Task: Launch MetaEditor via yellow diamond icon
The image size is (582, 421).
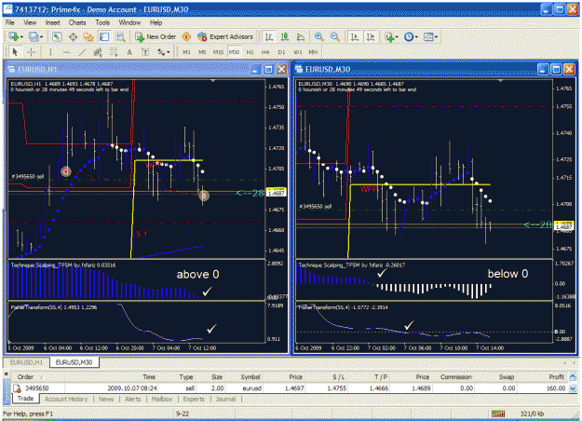Action: (186, 36)
